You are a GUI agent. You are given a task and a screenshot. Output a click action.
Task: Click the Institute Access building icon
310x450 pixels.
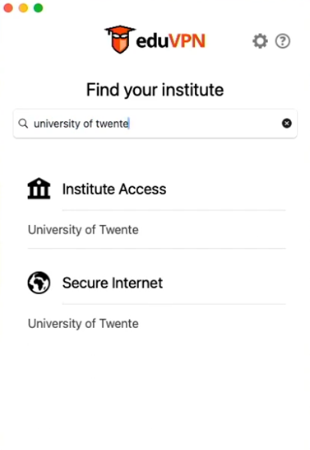(x=39, y=189)
